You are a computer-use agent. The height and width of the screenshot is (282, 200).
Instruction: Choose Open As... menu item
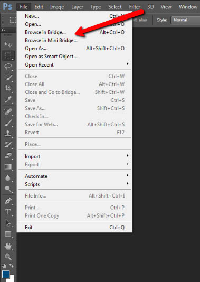pyautogui.click(x=74, y=48)
